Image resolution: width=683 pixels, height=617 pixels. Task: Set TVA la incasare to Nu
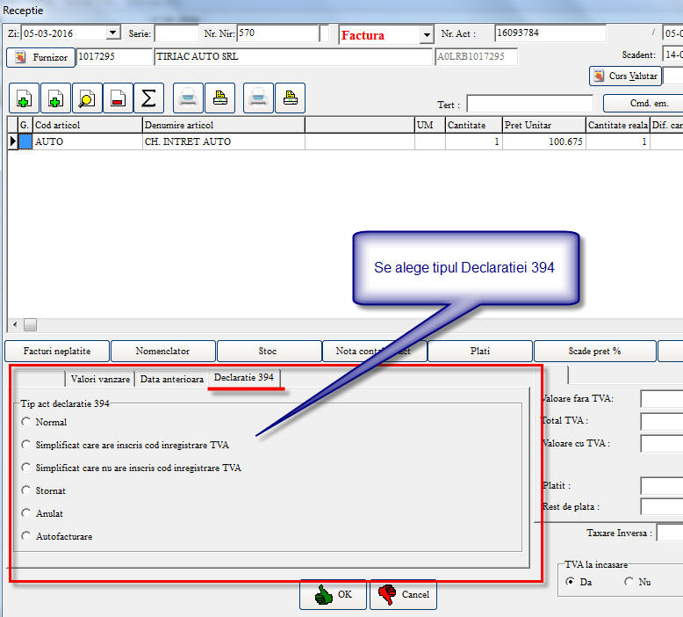pyautogui.click(x=629, y=582)
